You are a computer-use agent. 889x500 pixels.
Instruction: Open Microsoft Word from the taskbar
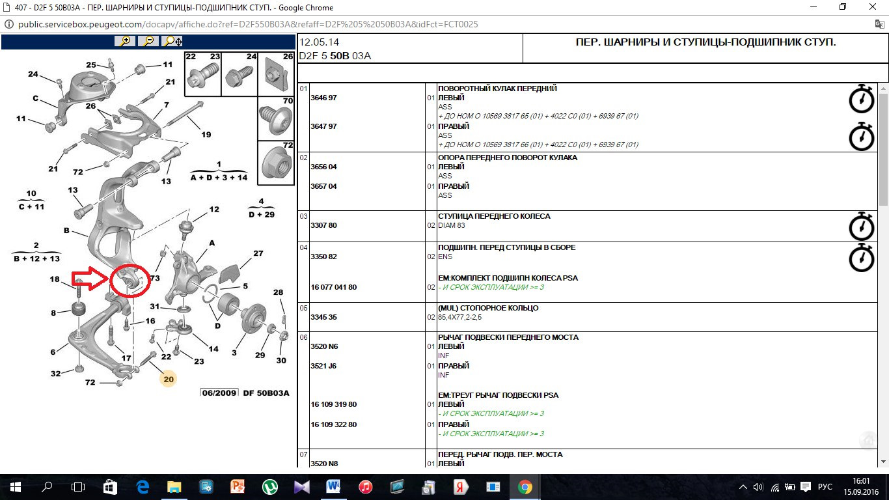[333, 486]
